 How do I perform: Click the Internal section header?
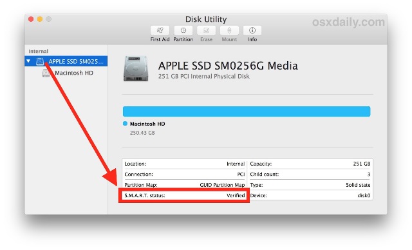click(39, 52)
